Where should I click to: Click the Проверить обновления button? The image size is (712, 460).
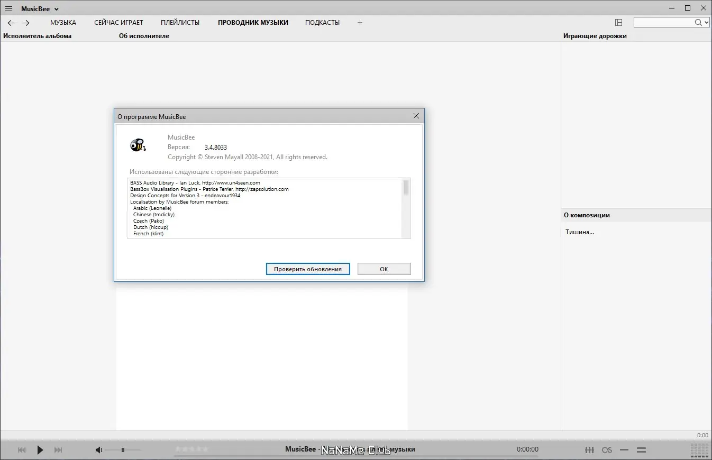308,269
